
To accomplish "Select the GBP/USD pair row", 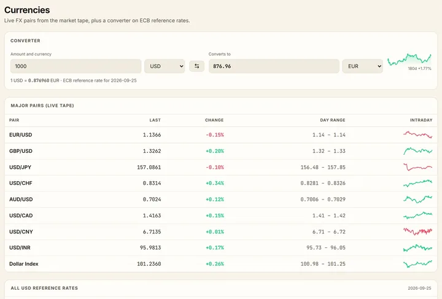I will 221,151.
